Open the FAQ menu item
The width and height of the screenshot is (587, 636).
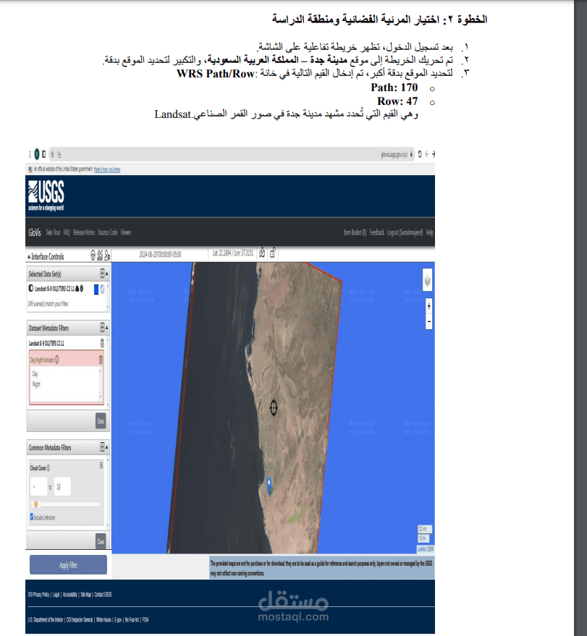point(67,232)
